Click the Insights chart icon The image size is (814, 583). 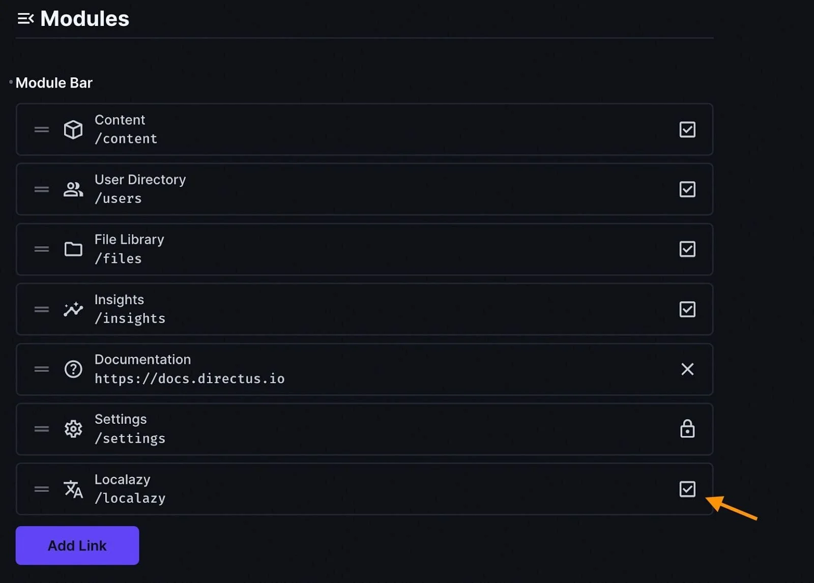tap(73, 309)
